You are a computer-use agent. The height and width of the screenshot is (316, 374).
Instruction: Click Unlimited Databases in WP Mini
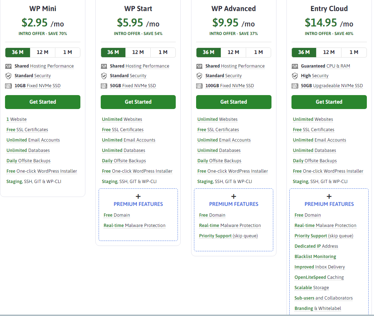[28, 150]
